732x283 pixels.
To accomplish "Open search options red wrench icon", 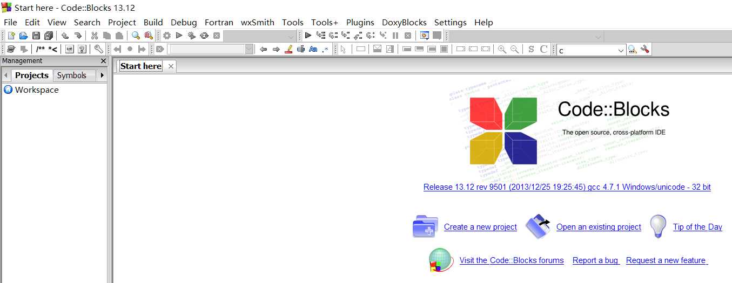I will 644,49.
